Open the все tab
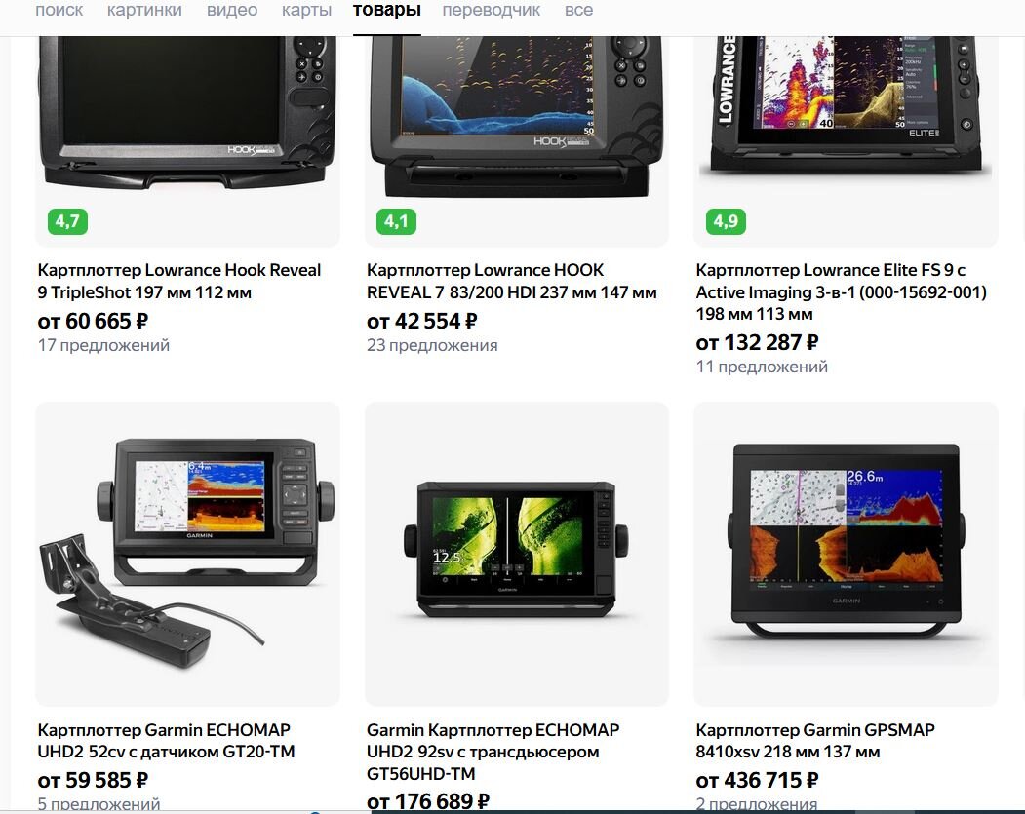This screenshot has height=814, width=1025. pyautogui.click(x=578, y=11)
